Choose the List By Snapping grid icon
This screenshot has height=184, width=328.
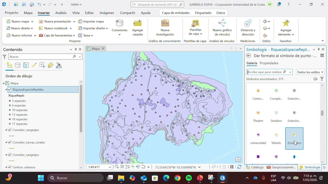[x=42, y=65]
